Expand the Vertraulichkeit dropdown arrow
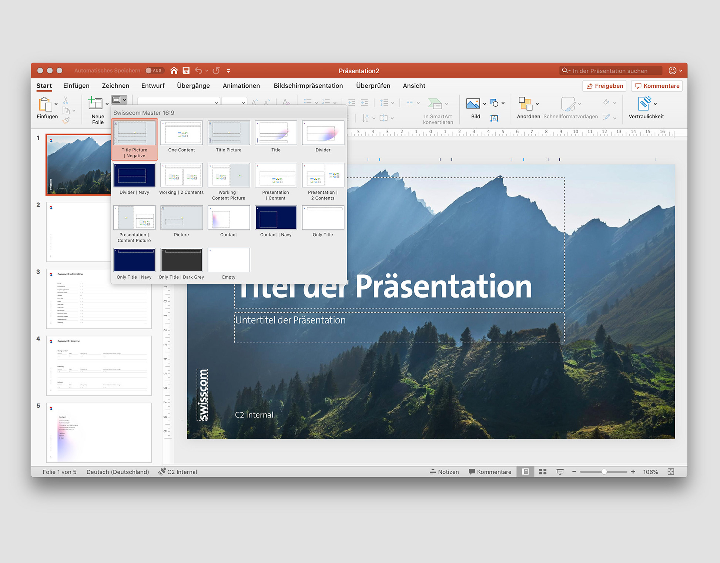Screen dimensions: 720x563 point(655,104)
